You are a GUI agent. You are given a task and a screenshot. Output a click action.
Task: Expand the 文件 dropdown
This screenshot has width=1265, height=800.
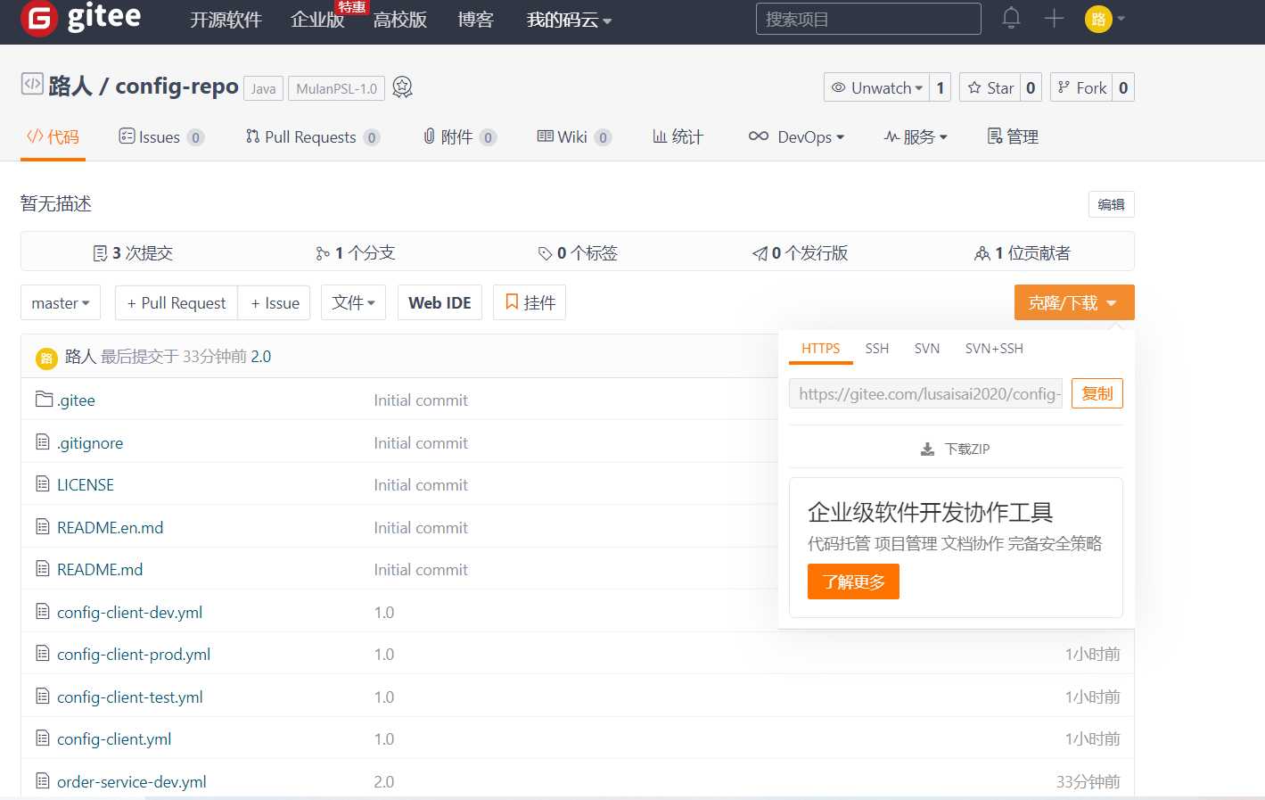point(353,302)
